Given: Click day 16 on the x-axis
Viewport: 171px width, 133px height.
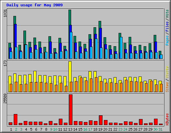Looking at the screenshot, I should pos(85,129).
